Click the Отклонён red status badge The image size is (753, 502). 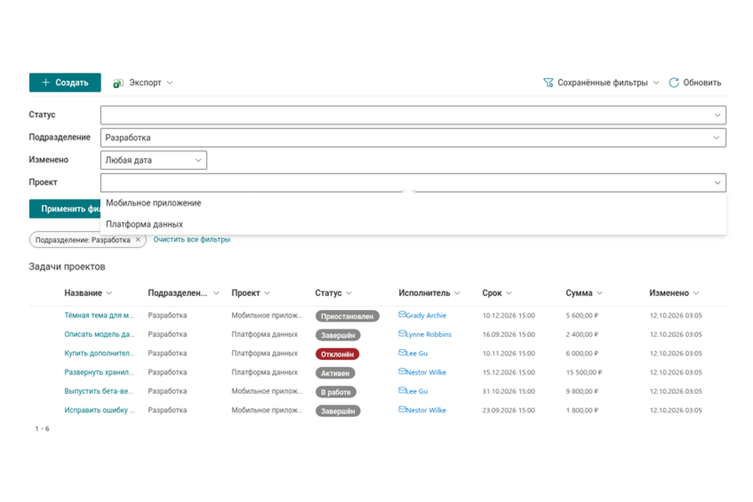(337, 354)
